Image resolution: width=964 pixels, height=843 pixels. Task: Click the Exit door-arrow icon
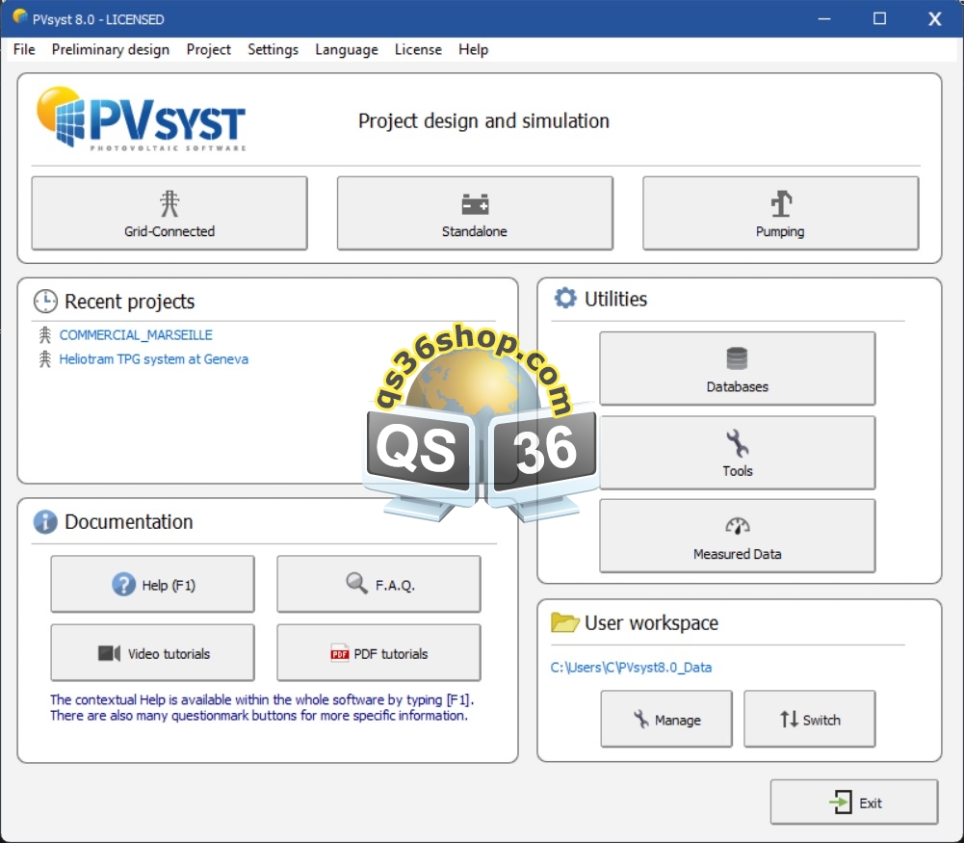[841, 802]
